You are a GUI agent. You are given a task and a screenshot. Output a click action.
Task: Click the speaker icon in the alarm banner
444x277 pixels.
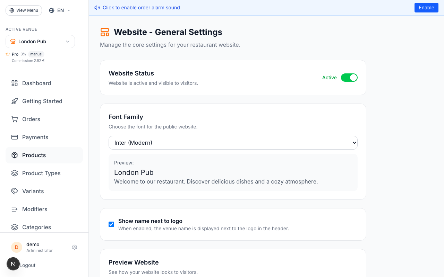point(97,7)
